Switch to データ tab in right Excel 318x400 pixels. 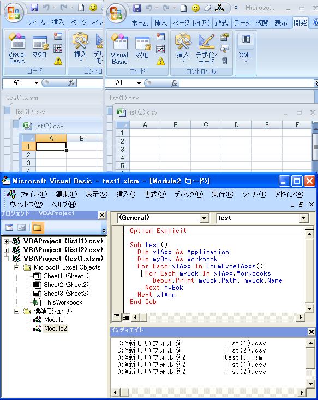pos(242,23)
